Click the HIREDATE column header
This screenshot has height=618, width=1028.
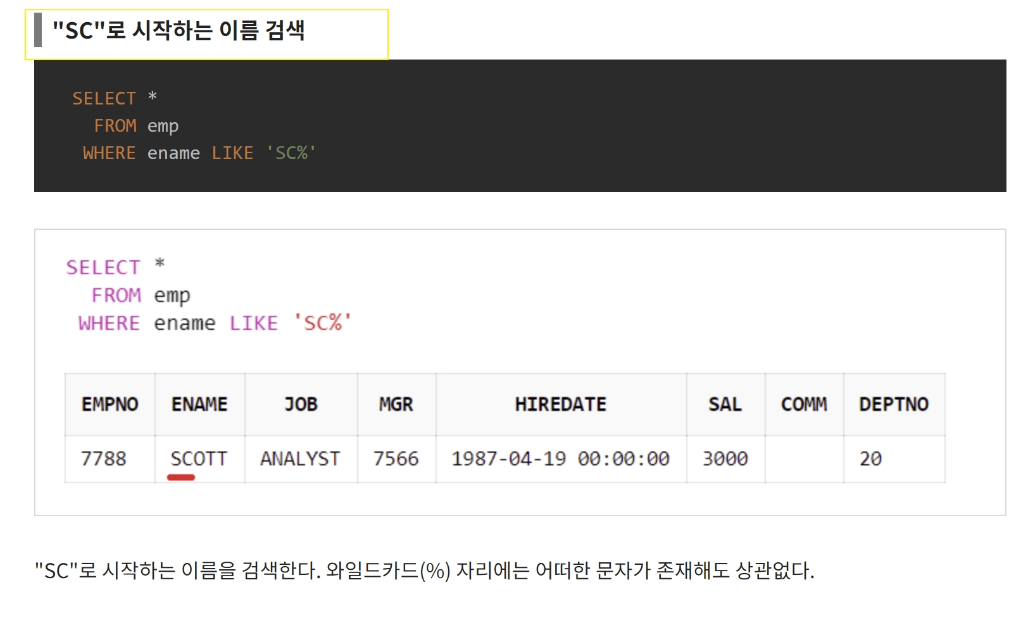[561, 405]
